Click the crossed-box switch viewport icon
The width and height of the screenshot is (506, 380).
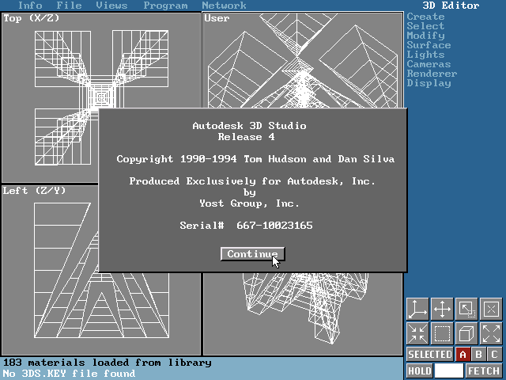click(491, 310)
